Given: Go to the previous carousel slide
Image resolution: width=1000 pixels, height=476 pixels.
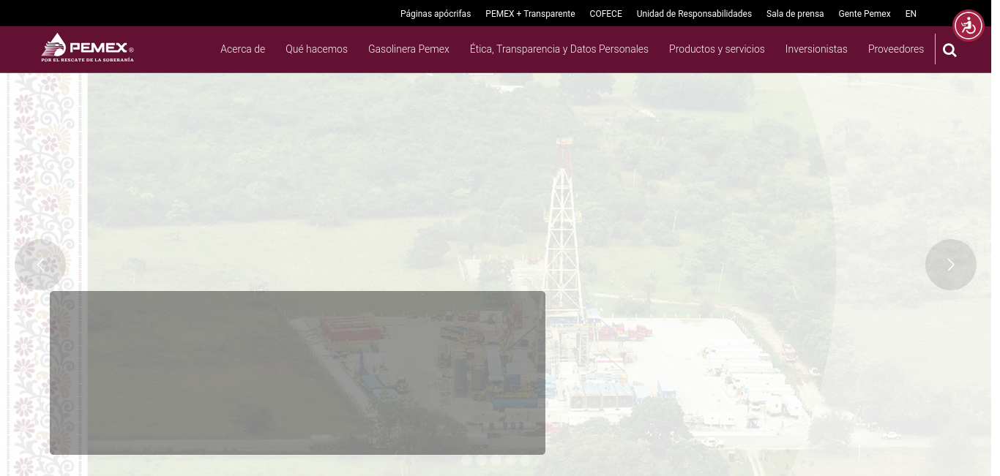Looking at the screenshot, I should click(40, 265).
